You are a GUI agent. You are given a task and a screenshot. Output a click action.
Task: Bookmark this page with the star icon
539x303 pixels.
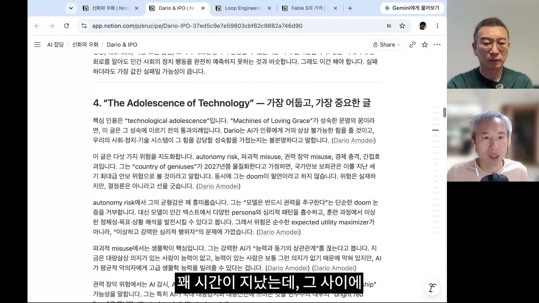point(402,26)
